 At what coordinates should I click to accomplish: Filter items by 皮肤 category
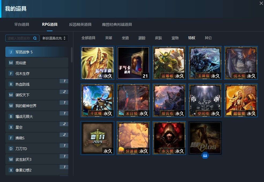(159, 38)
